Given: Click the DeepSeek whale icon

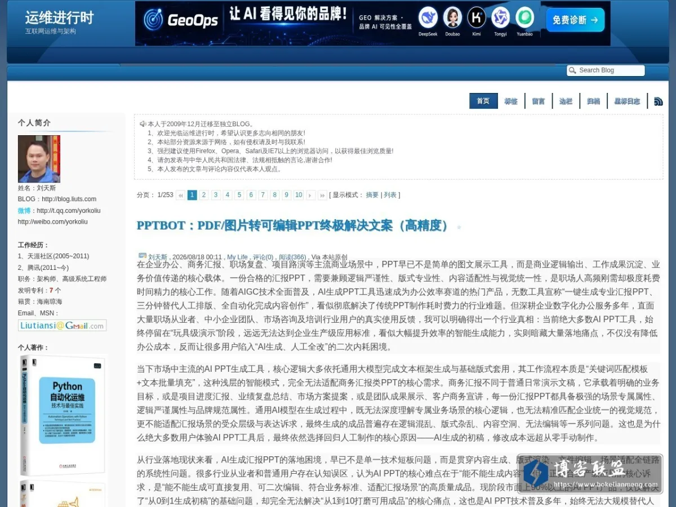Looking at the screenshot, I should (x=428, y=18).
